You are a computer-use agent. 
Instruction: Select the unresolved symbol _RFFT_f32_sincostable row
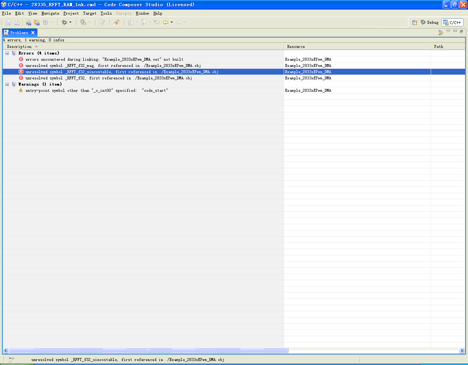pos(234,72)
